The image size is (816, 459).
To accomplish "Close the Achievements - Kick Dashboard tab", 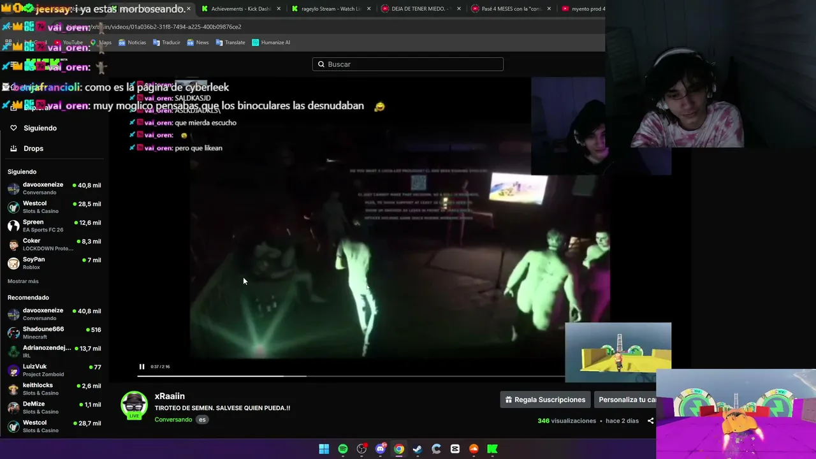I will click(279, 9).
